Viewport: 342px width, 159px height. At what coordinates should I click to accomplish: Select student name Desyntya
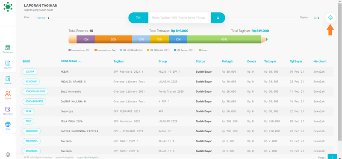point(67,111)
